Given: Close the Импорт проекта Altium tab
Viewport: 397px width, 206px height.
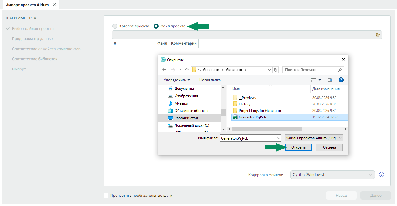Looking at the screenshot, I should (x=54, y=5).
